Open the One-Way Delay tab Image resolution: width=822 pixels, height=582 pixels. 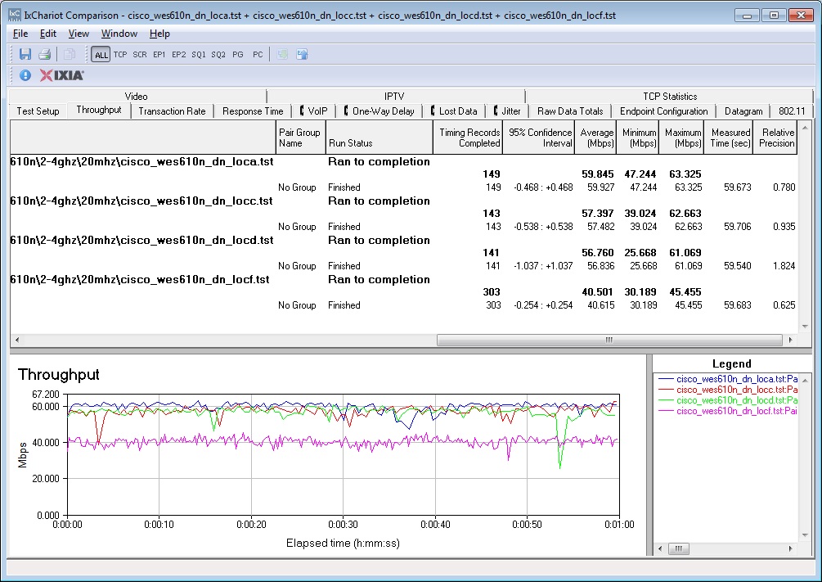point(379,111)
